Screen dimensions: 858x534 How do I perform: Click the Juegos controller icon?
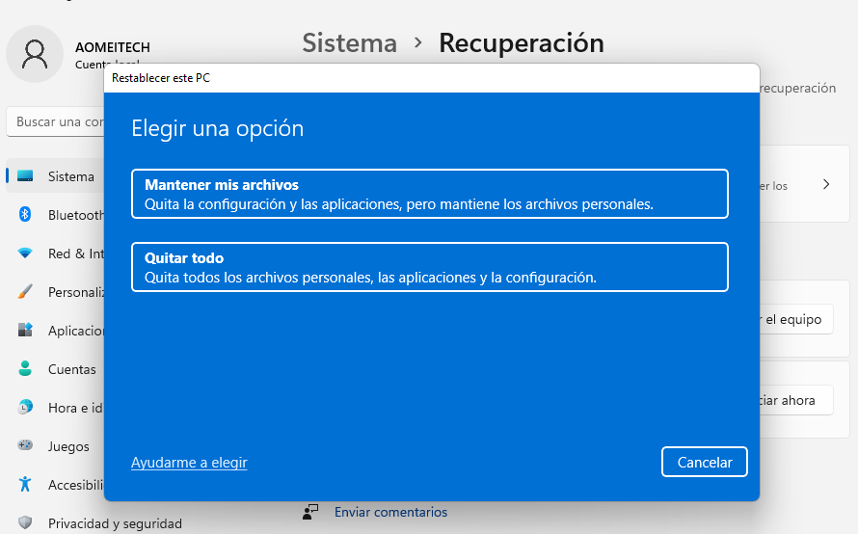point(26,446)
